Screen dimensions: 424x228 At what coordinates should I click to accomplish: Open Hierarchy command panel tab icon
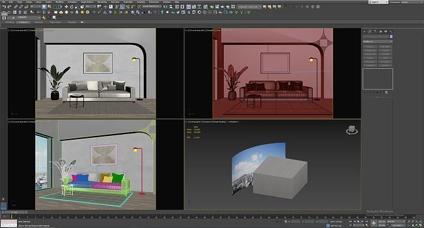click(x=375, y=31)
